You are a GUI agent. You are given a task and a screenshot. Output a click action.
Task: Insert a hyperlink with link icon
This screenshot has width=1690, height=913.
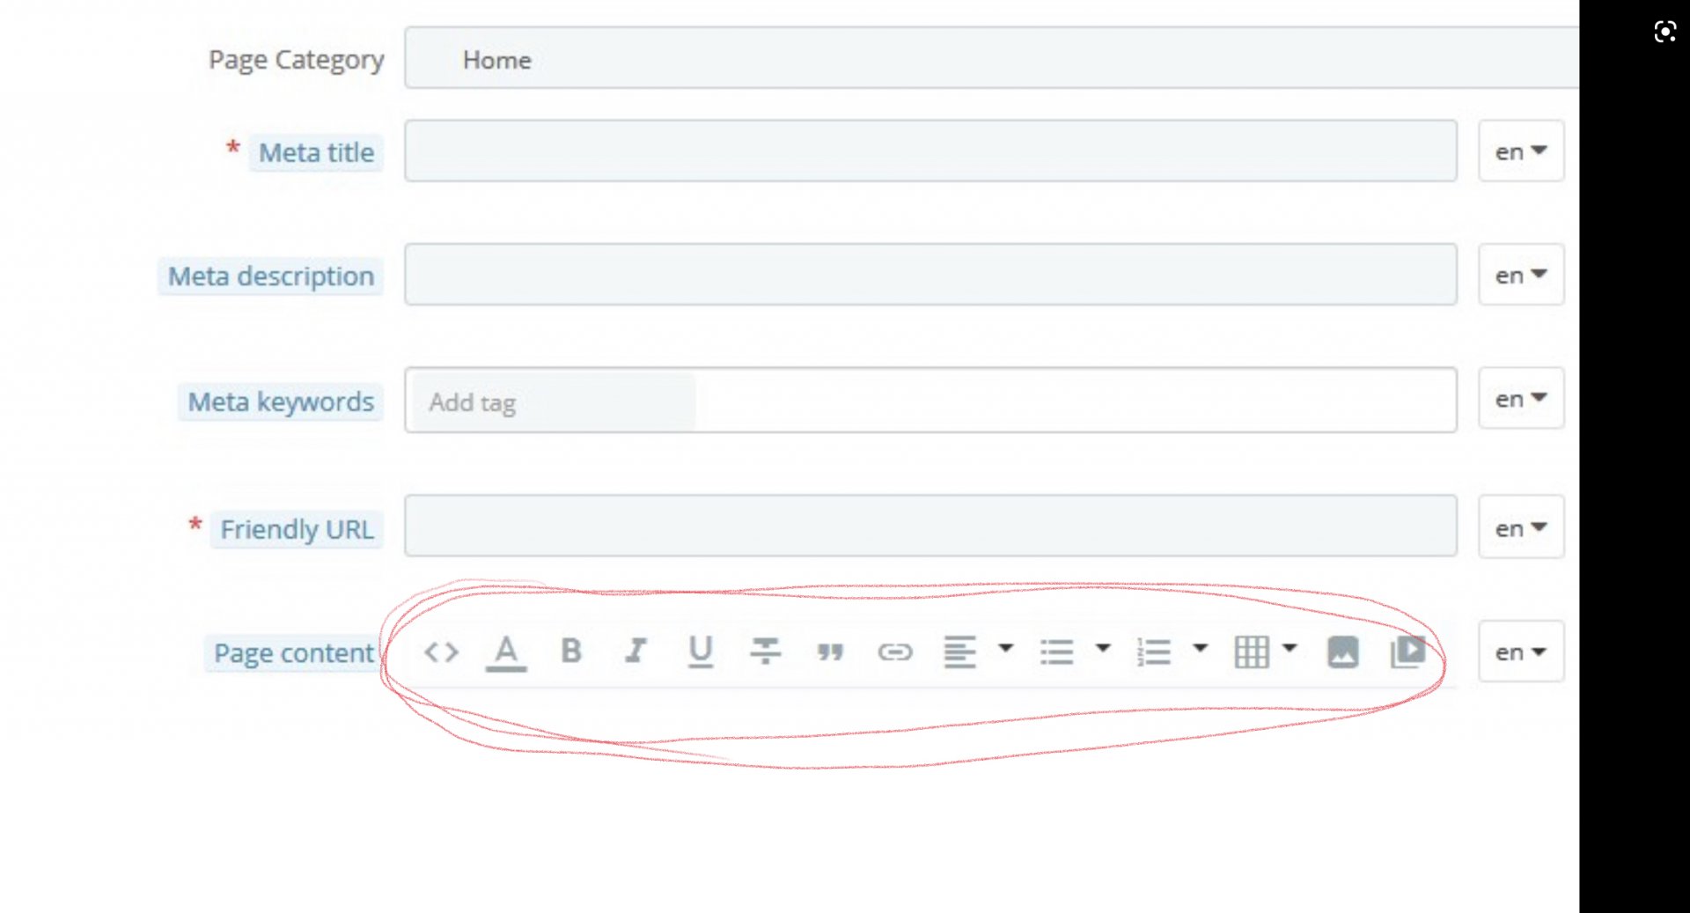point(895,652)
